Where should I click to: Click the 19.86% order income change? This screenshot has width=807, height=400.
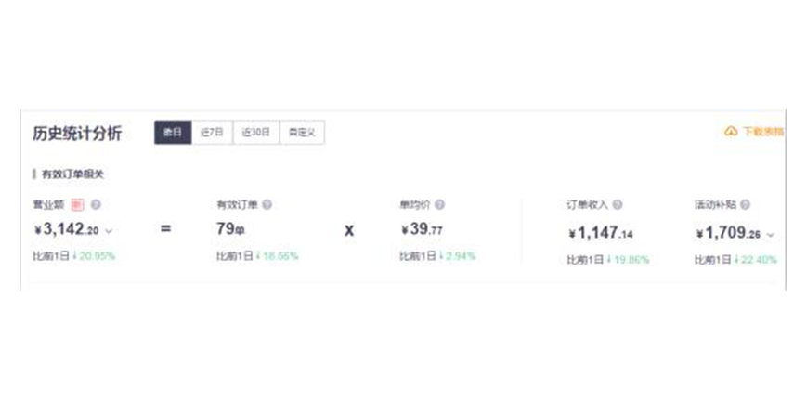(x=631, y=260)
